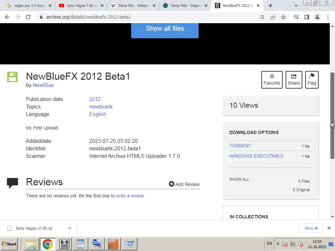Click the share page icon in the address bar
Screen dimensions: 335x251
pos(273,17)
